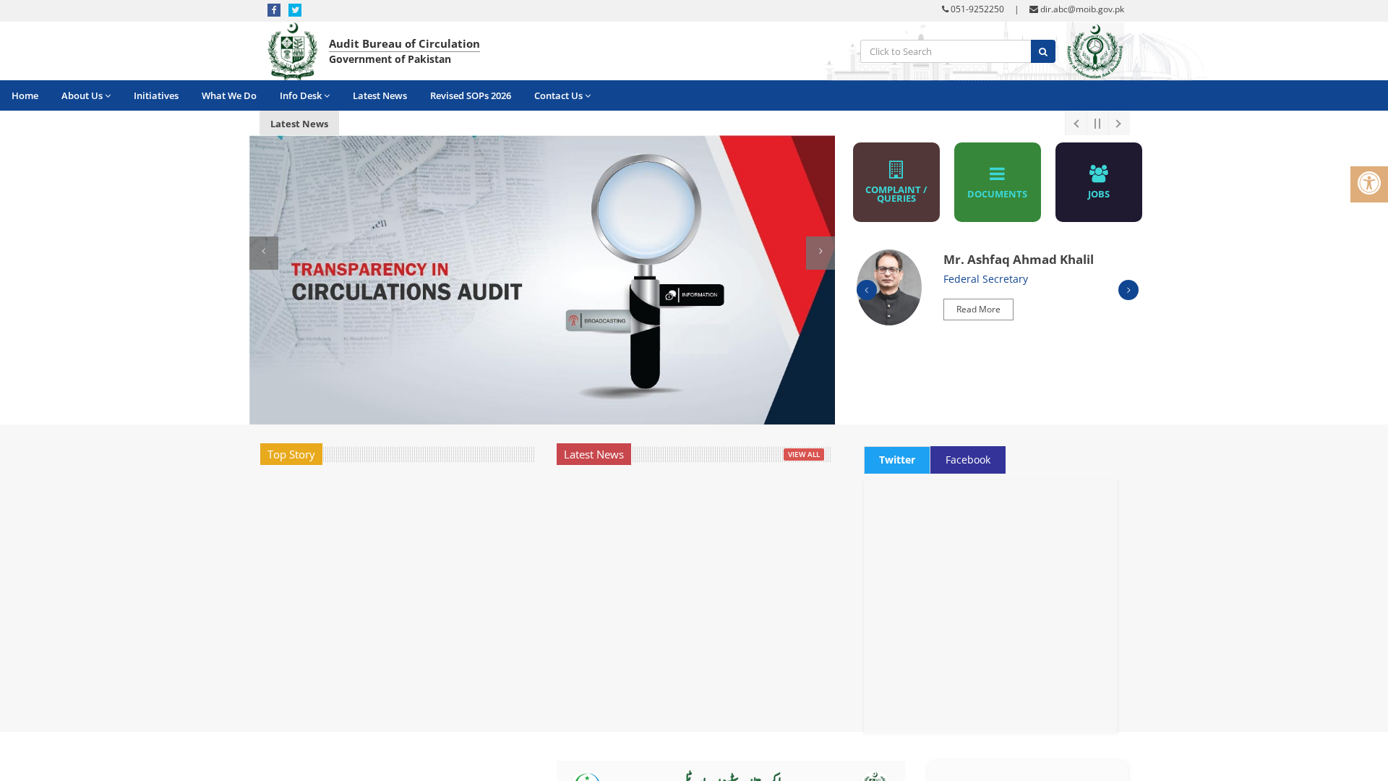Click the Audit Bureau of Circulation title
Image resolution: width=1388 pixels, height=781 pixels.
(x=404, y=44)
